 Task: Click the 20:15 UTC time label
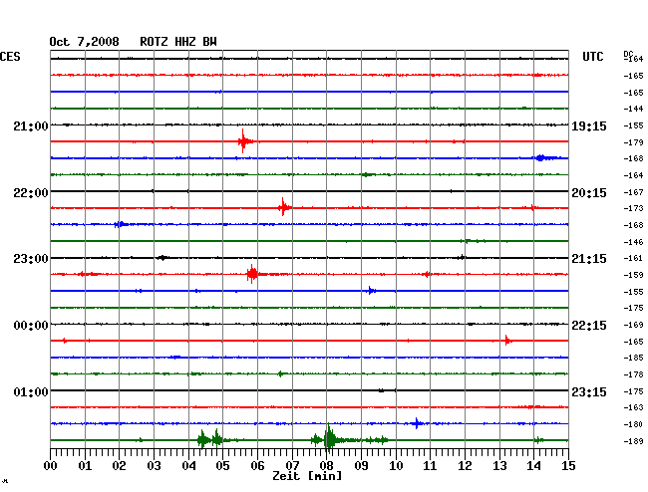point(589,193)
